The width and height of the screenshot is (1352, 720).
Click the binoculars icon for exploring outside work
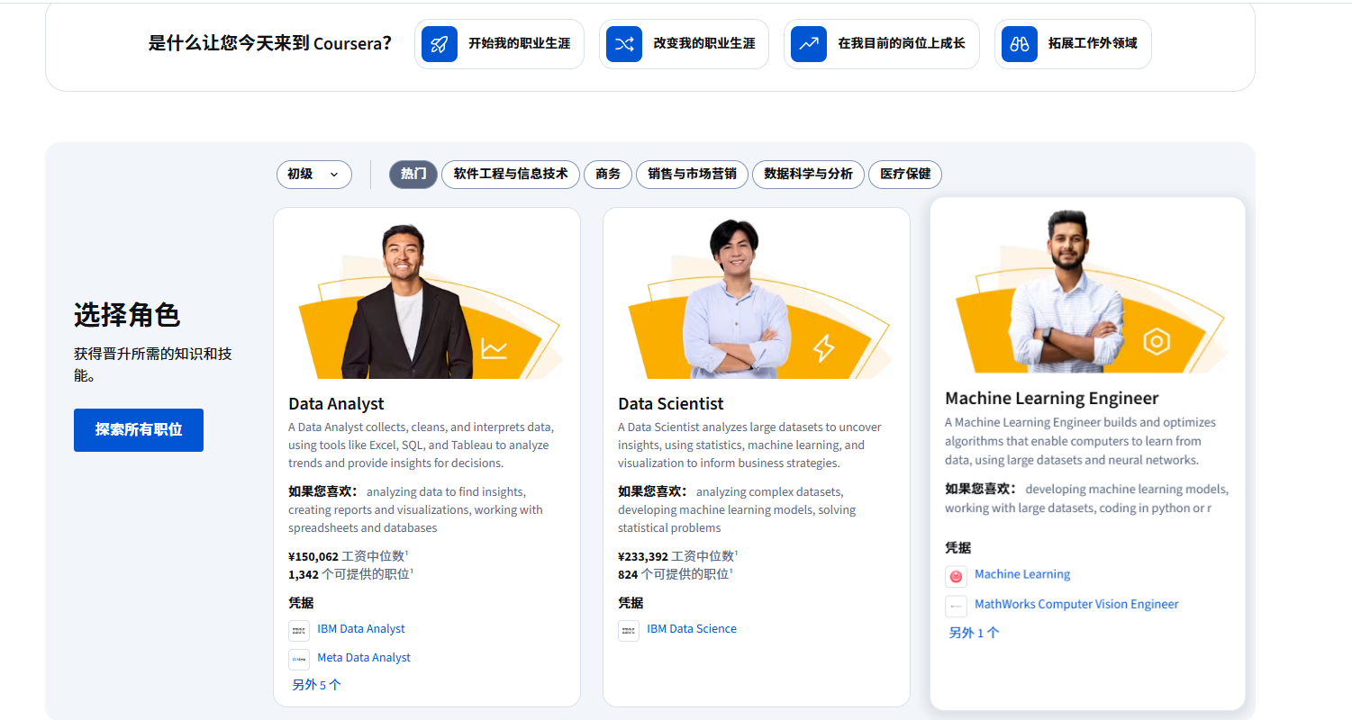click(1020, 43)
